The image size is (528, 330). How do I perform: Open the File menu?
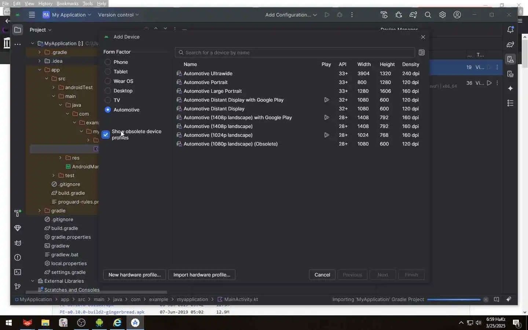(x=5, y=4)
